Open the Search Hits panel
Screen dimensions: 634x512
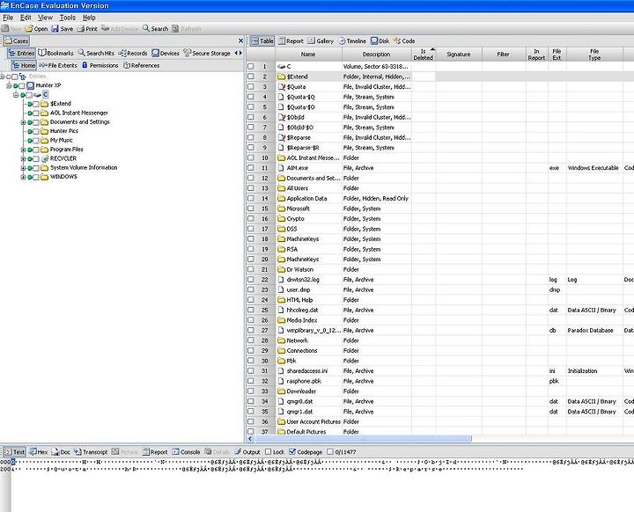click(x=96, y=53)
